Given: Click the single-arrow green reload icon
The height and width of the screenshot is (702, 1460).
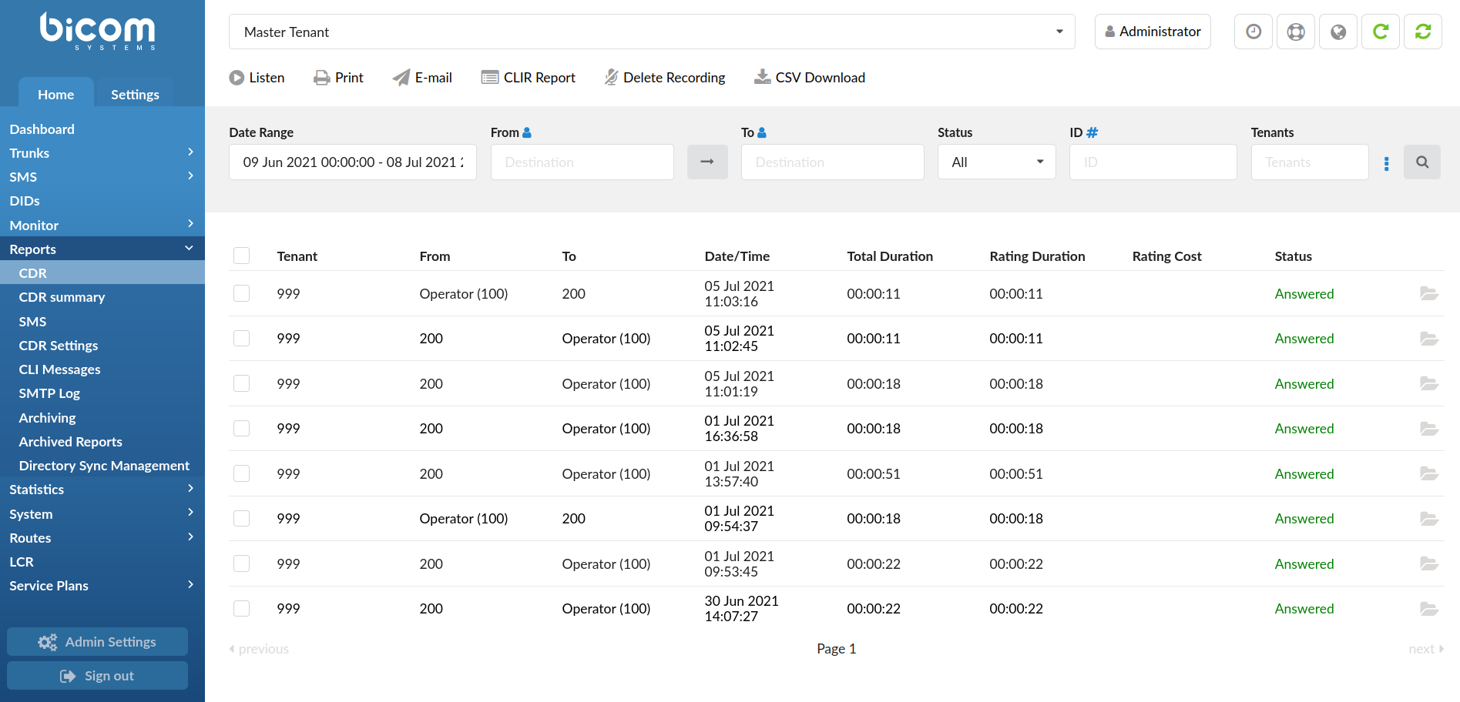Looking at the screenshot, I should (x=1381, y=32).
